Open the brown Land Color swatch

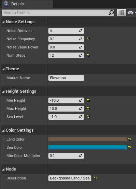click(x=88, y=139)
